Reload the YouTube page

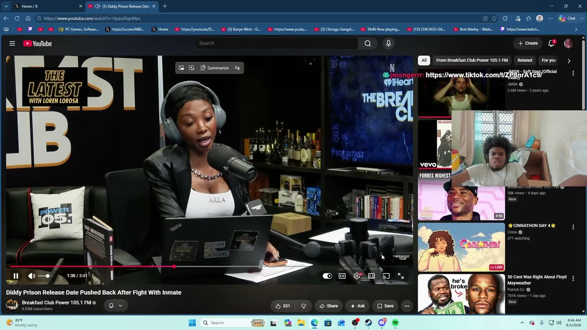(17, 18)
